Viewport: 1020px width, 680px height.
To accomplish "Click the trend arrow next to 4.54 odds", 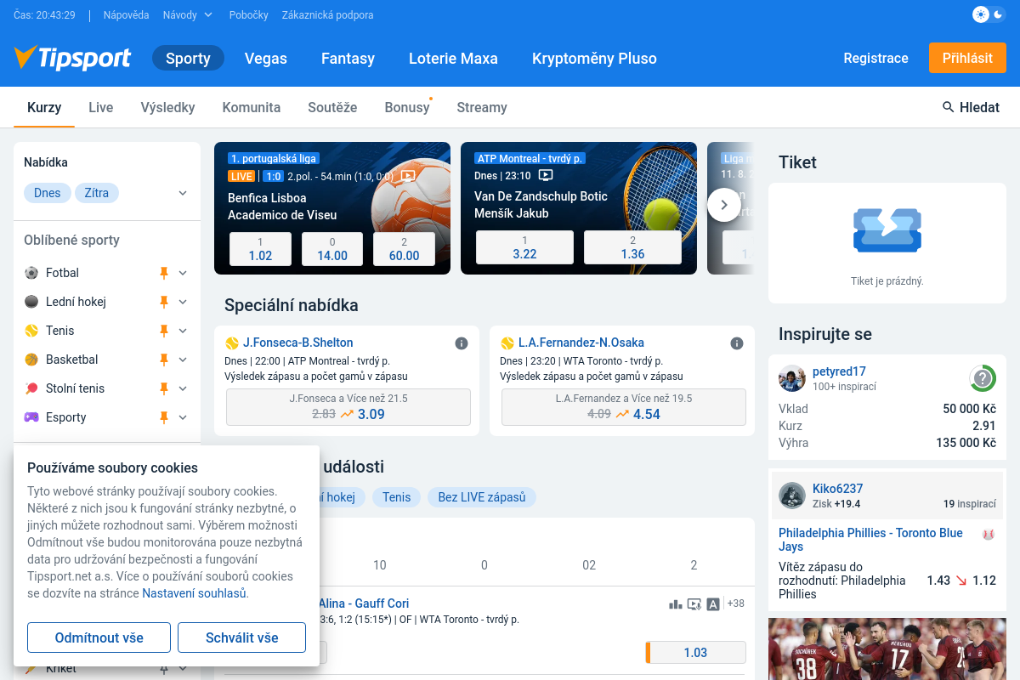I will coord(622,414).
